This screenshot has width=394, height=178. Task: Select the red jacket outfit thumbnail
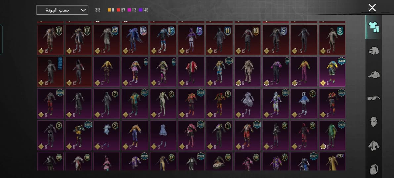tap(191, 72)
